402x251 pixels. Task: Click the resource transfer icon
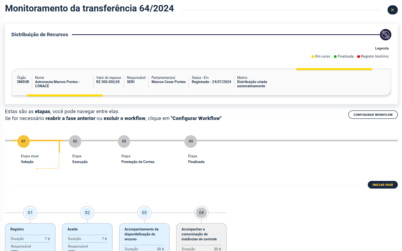point(386,35)
